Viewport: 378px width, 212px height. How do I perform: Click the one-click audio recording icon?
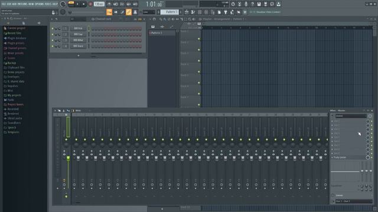point(246,4)
